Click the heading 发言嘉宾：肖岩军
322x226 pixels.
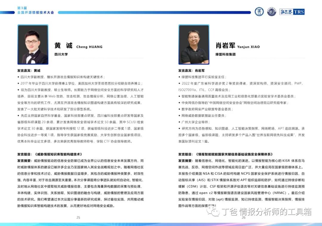pyautogui.click(x=191, y=71)
